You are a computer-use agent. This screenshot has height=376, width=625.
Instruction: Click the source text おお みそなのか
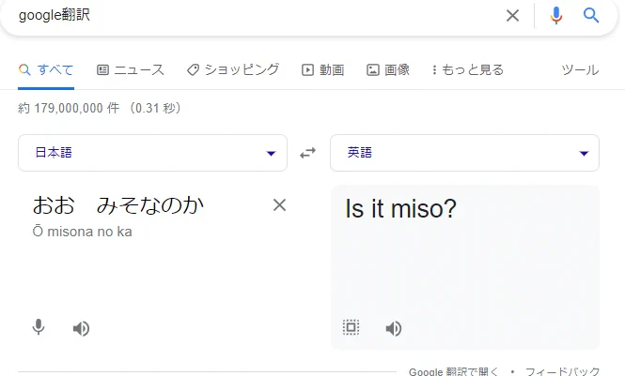point(118,205)
